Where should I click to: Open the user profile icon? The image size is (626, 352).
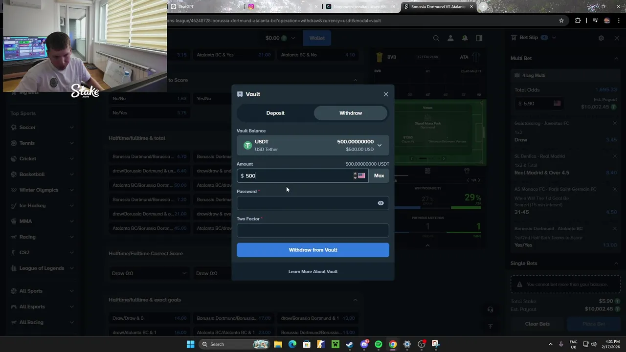coord(450,38)
